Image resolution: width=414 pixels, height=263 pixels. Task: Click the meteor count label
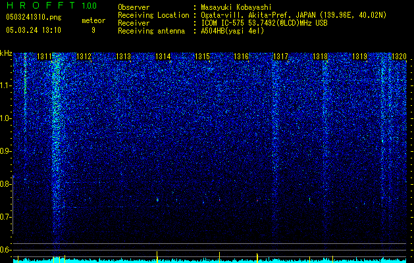(x=93, y=20)
